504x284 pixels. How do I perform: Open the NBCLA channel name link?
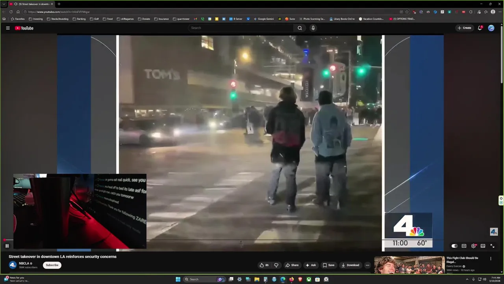(x=24, y=263)
